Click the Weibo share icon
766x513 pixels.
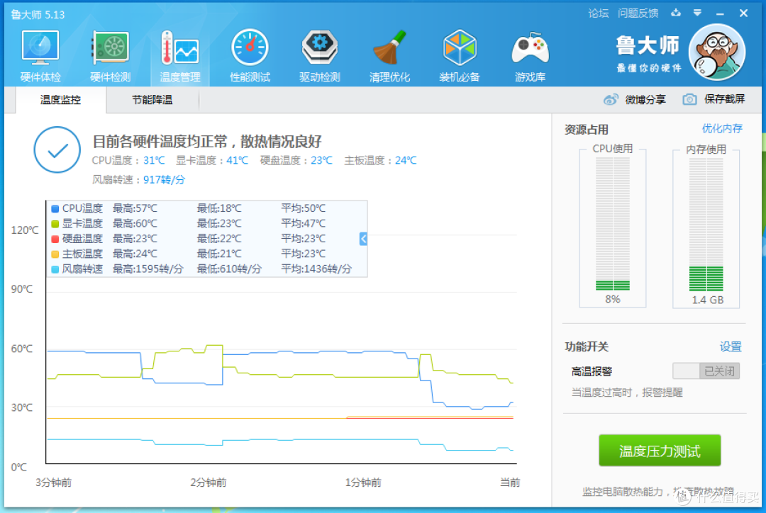611,100
